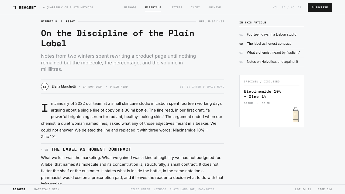Image resolution: width=345 pixels, height=194 pixels.
Task: Jump to Notes on Helvetica section
Action: pyautogui.click(x=272, y=62)
